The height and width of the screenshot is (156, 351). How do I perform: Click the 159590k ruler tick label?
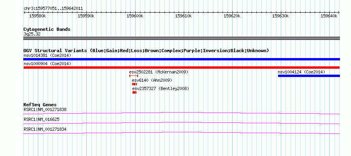tap(86, 16)
